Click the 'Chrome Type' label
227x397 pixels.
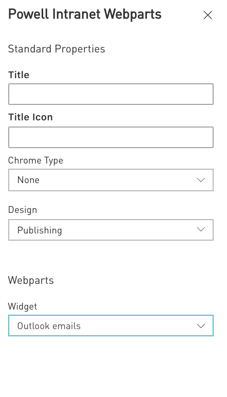click(35, 161)
